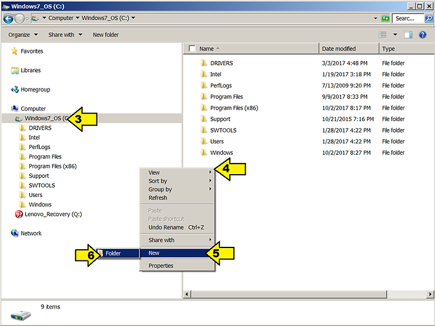This screenshot has width=435, height=326.
Task: Click in the Search box
Action: pyautogui.click(x=406, y=18)
